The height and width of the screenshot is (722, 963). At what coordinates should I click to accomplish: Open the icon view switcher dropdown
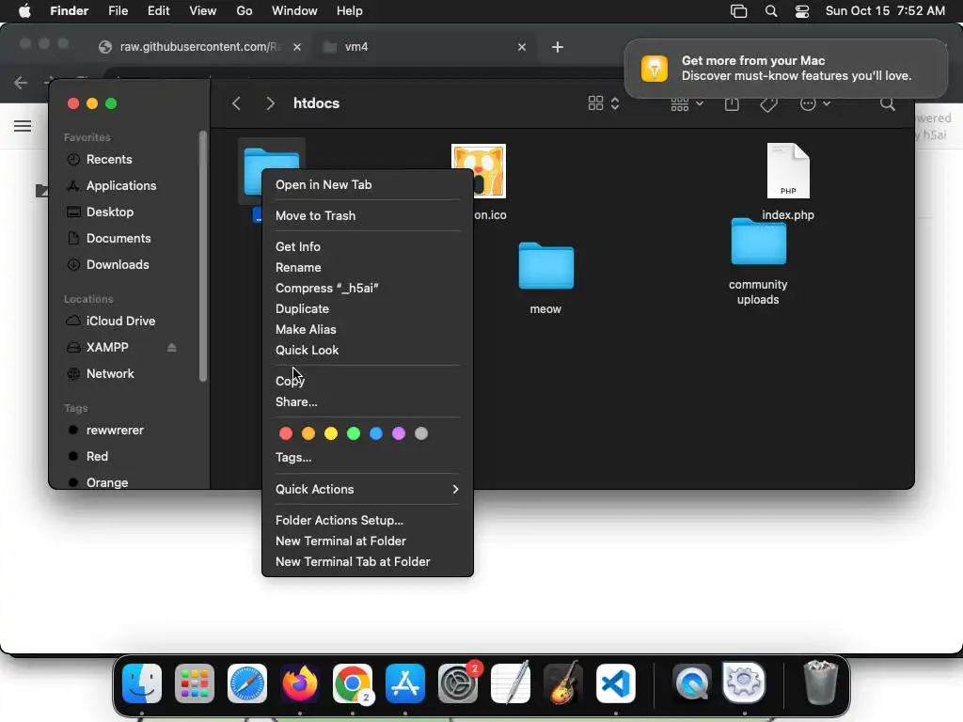click(x=604, y=103)
